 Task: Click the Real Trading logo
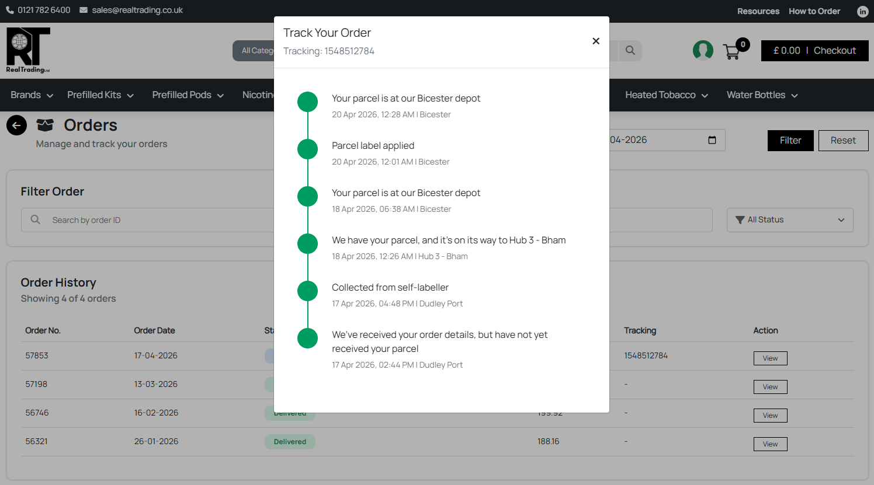pyautogui.click(x=28, y=50)
